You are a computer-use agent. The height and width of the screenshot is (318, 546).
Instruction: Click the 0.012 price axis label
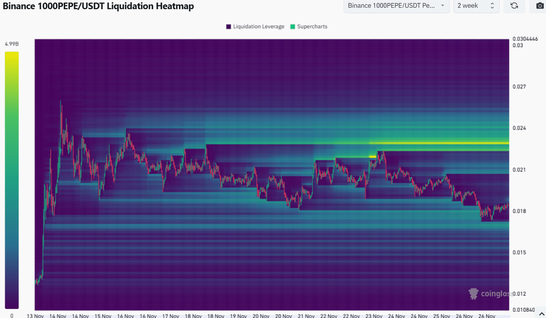pyautogui.click(x=519, y=294)
